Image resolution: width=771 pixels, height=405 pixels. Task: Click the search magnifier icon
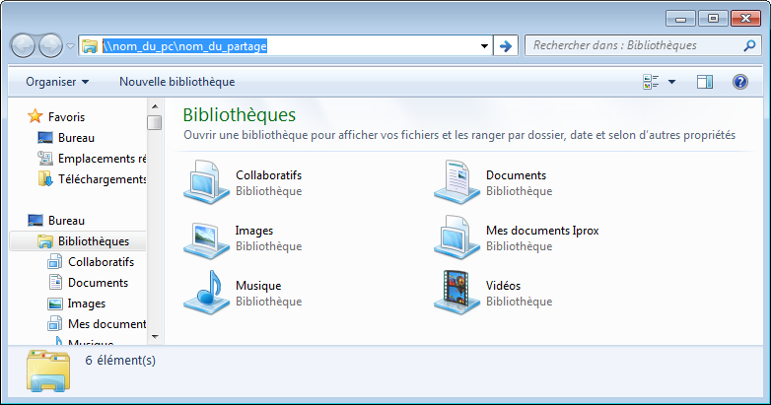point(748,45)
